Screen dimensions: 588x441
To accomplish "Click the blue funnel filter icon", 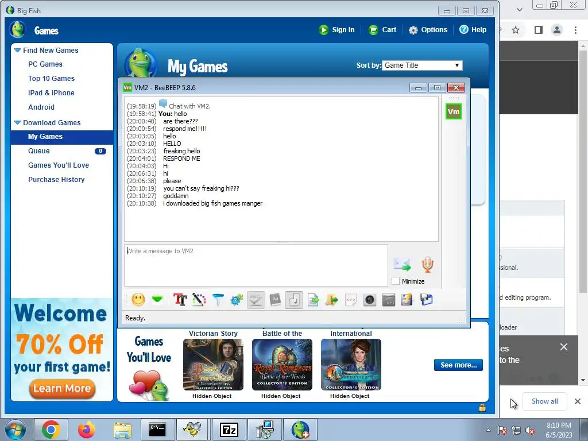I will click(218, 300).
